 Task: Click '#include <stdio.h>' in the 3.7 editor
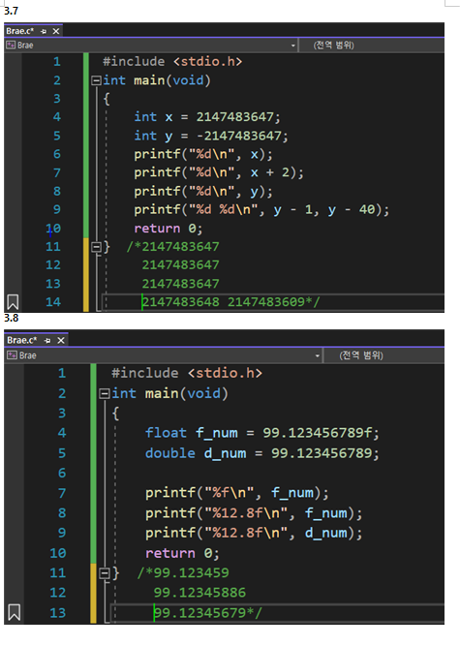[x=172, y=61]
